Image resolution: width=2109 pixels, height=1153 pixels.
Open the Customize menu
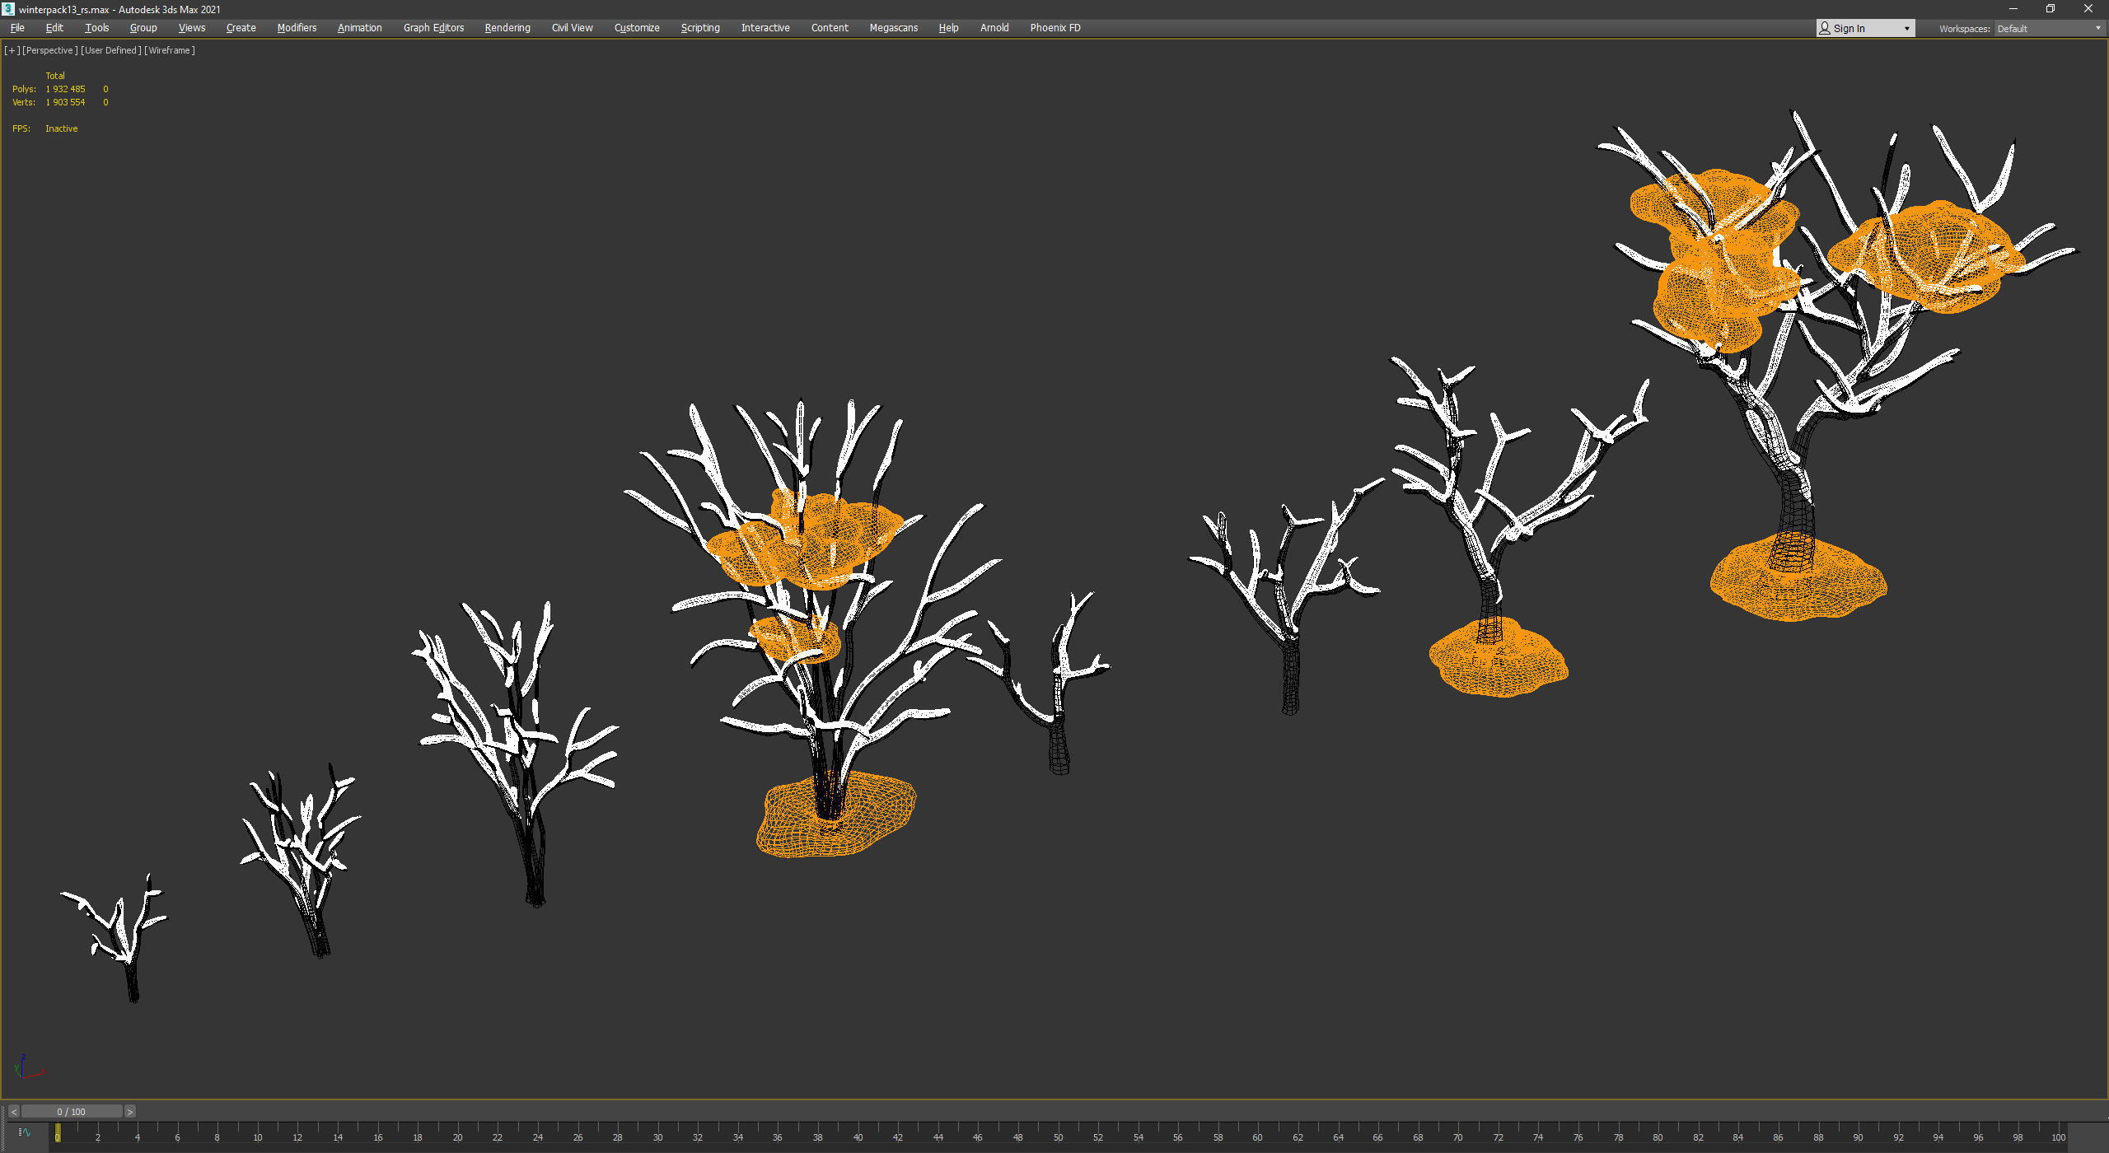pos(637,28)
